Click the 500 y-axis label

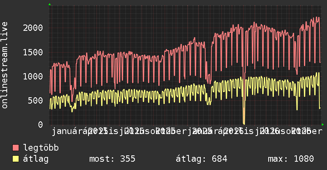(x=35, y=100)
